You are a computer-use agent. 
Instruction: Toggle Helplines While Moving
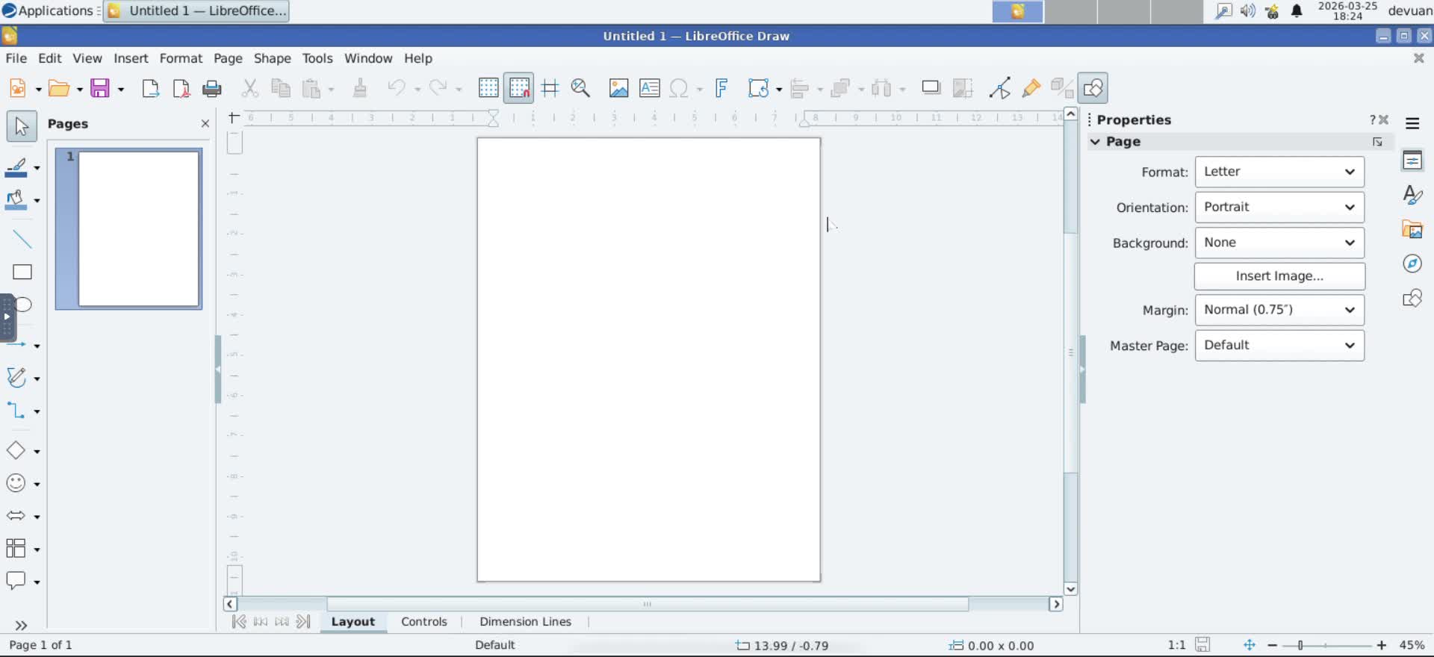(x=550, y=88)
